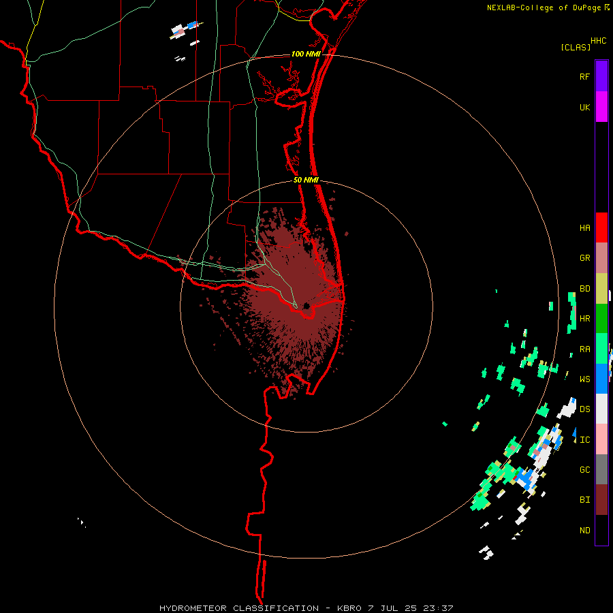Click the GR legend label
The width and height of the screenshot is (613, 613).
(584, 258)
